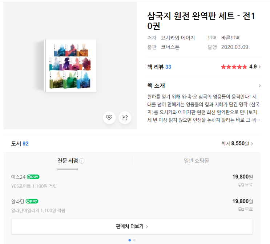Expand the 최저 8,550원 price arrow
Viewport: 270px width, 244px height.
tap(252, 144)
